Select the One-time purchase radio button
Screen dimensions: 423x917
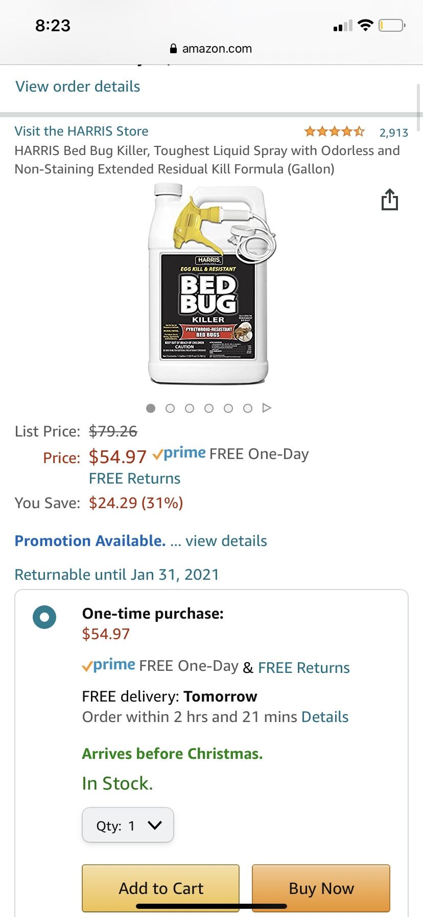tap(44, 617)
